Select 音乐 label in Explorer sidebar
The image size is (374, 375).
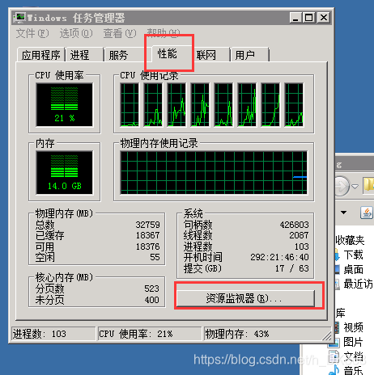pyautogui.click(x=354, y=371)
